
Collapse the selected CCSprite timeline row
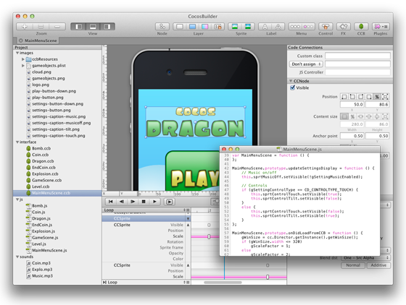[x=188, y=218]
